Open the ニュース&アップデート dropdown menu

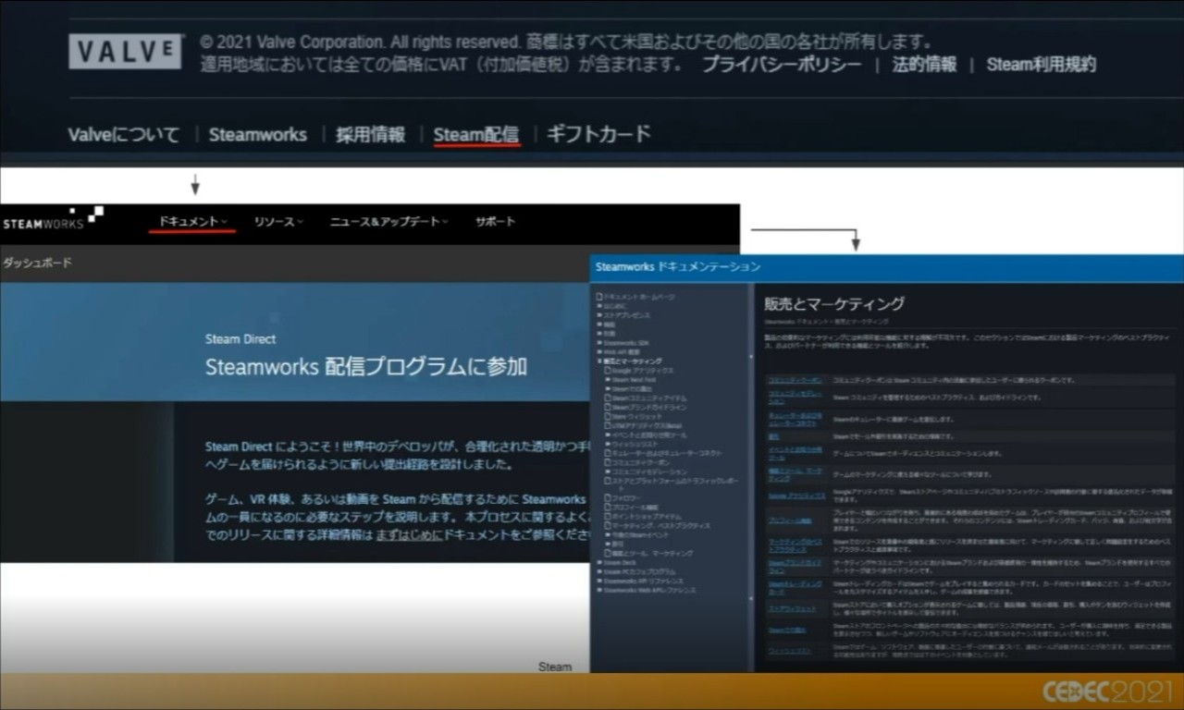388,222
